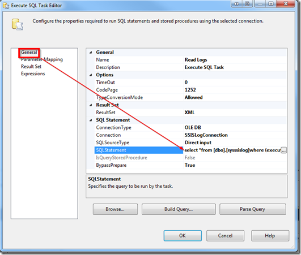Collapse the General property group

coord(91,52)
